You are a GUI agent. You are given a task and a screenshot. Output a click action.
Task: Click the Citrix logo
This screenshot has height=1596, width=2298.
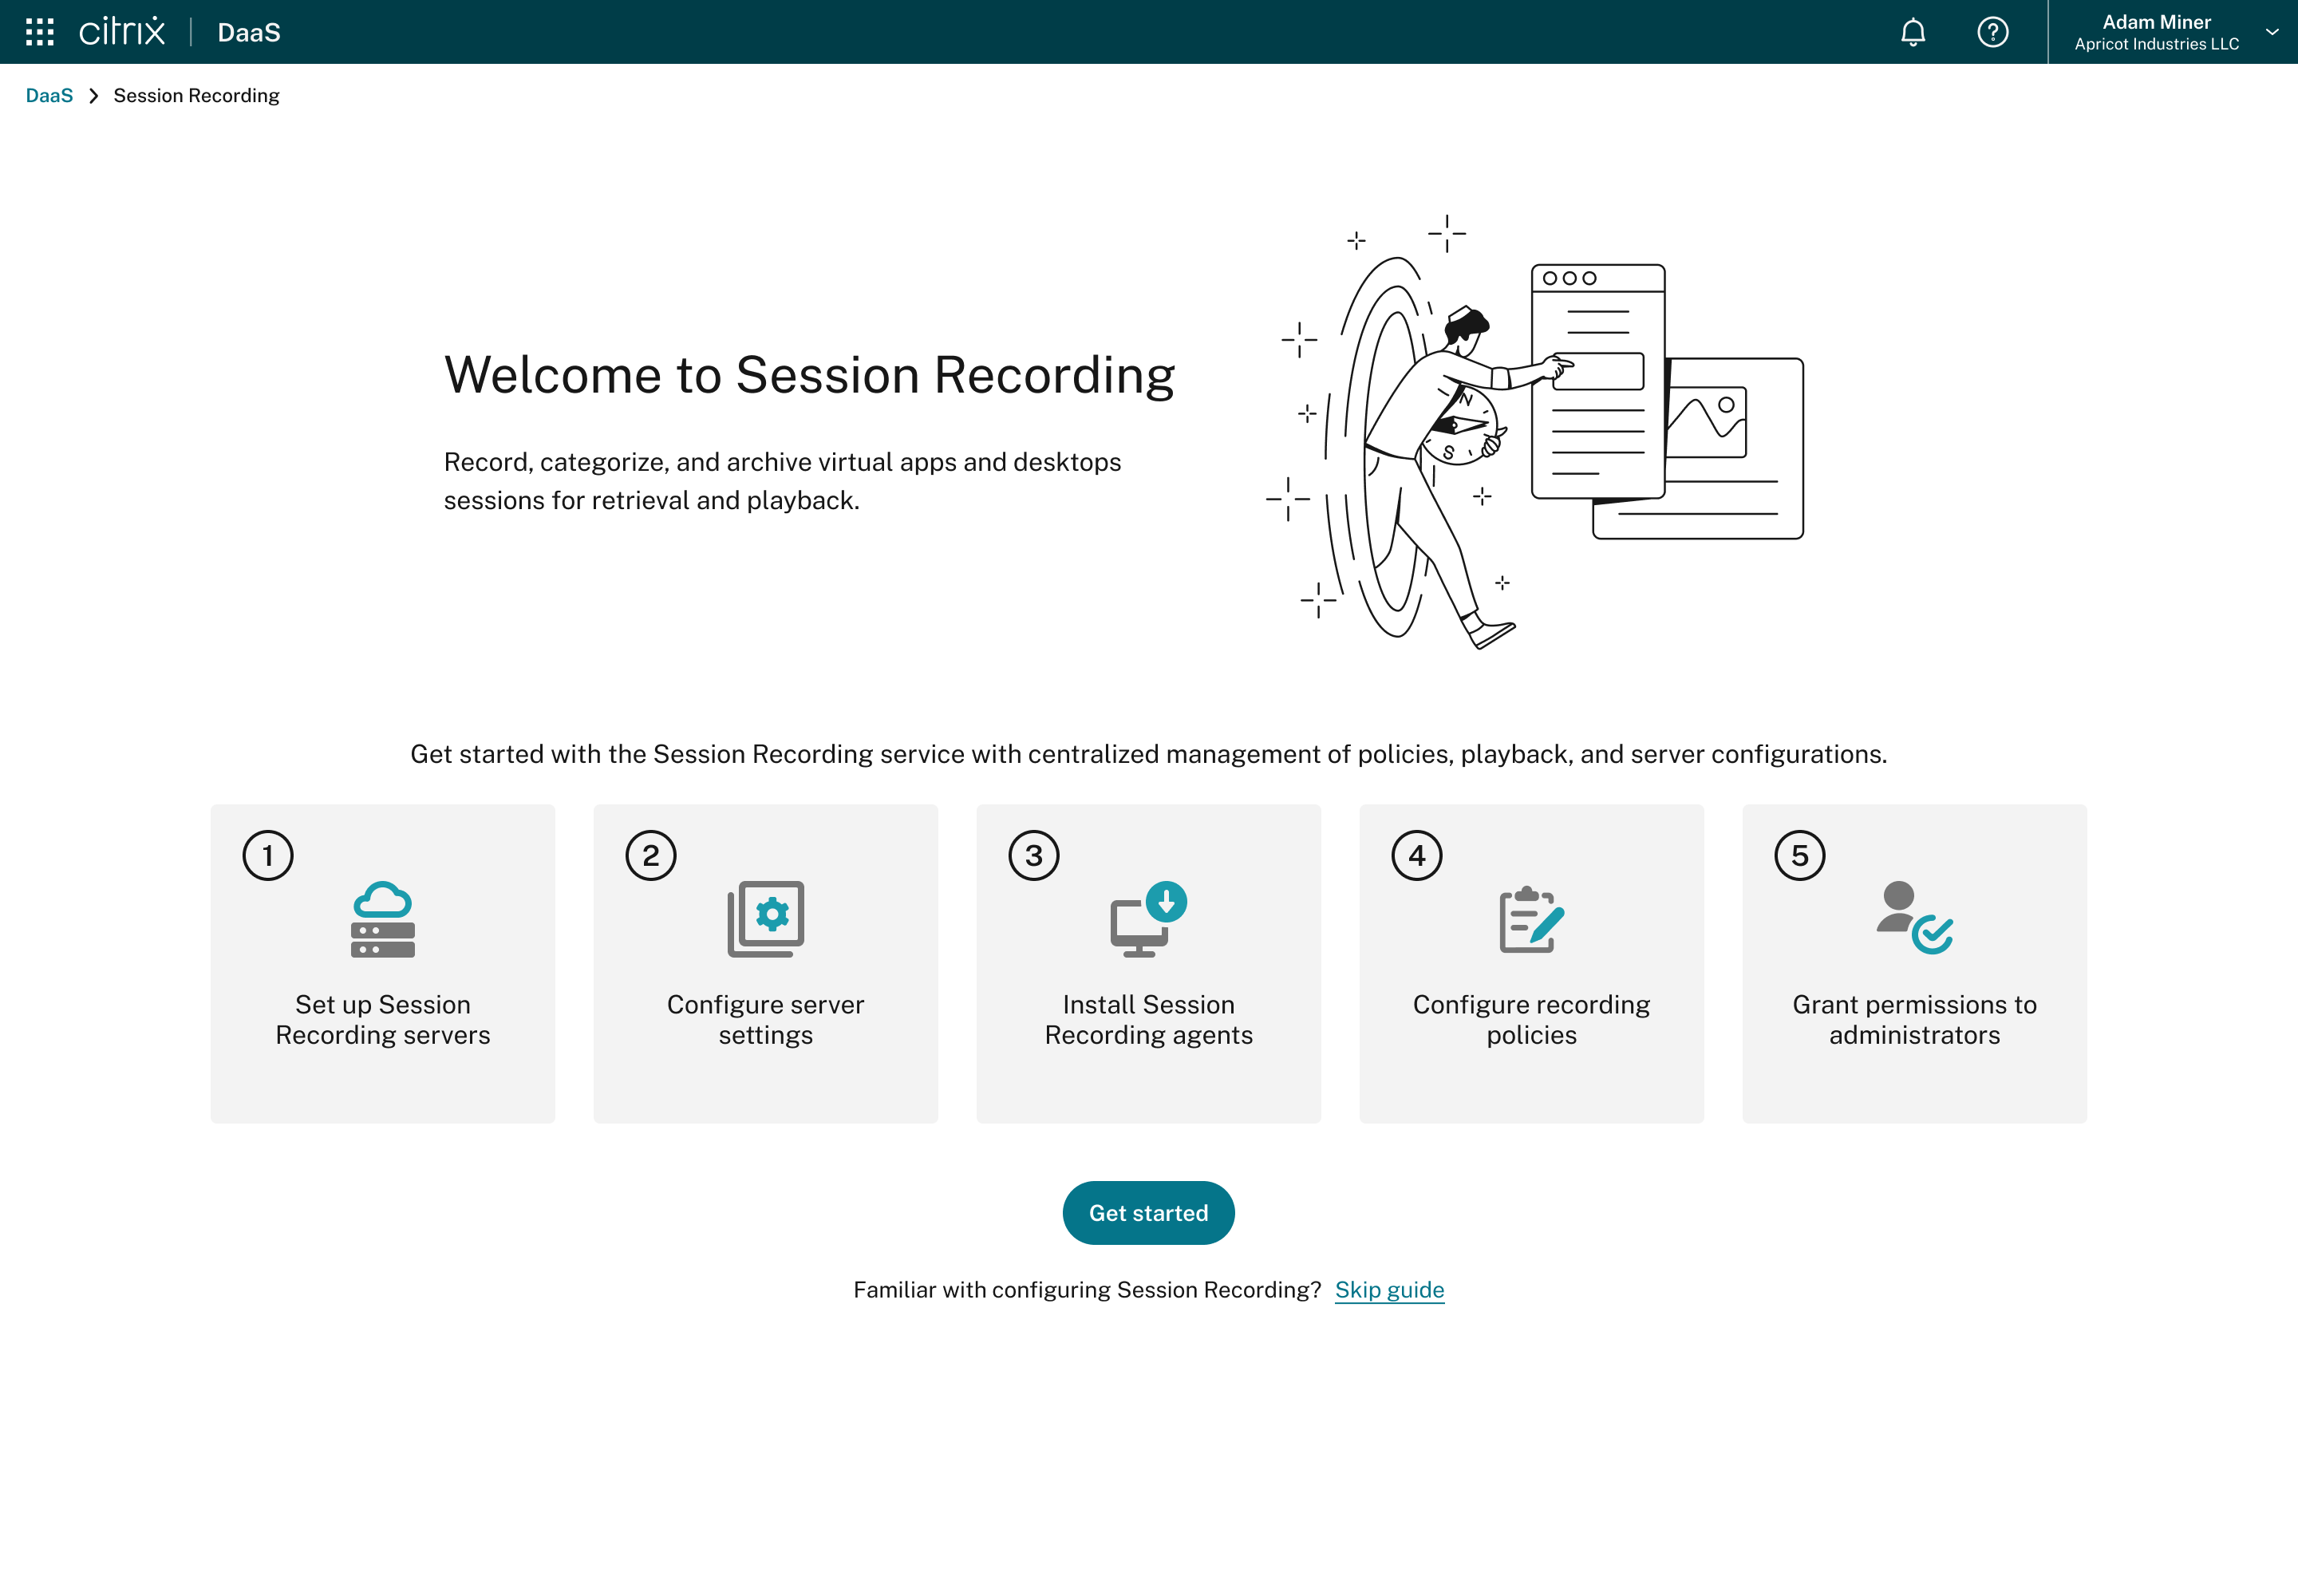[122, 32]
